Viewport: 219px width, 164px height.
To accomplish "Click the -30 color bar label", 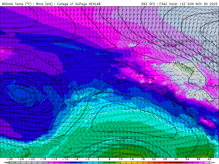I will [10, 159].
